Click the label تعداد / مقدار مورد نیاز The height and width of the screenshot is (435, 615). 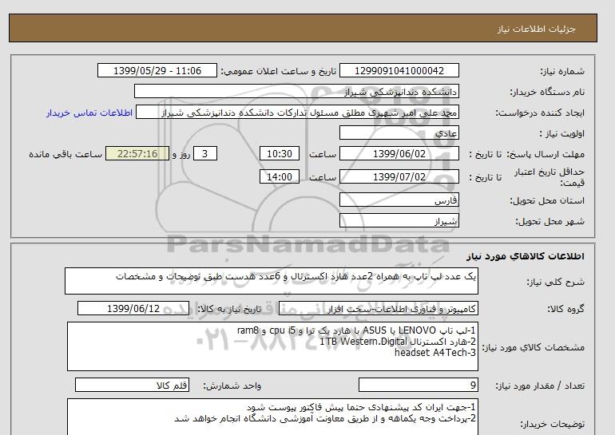pyautogui.click(x=540, y=386)
